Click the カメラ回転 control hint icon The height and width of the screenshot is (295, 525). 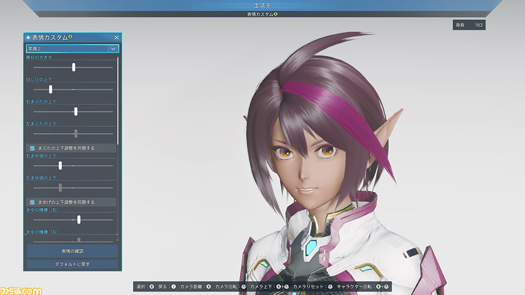[x=244, y=287]
